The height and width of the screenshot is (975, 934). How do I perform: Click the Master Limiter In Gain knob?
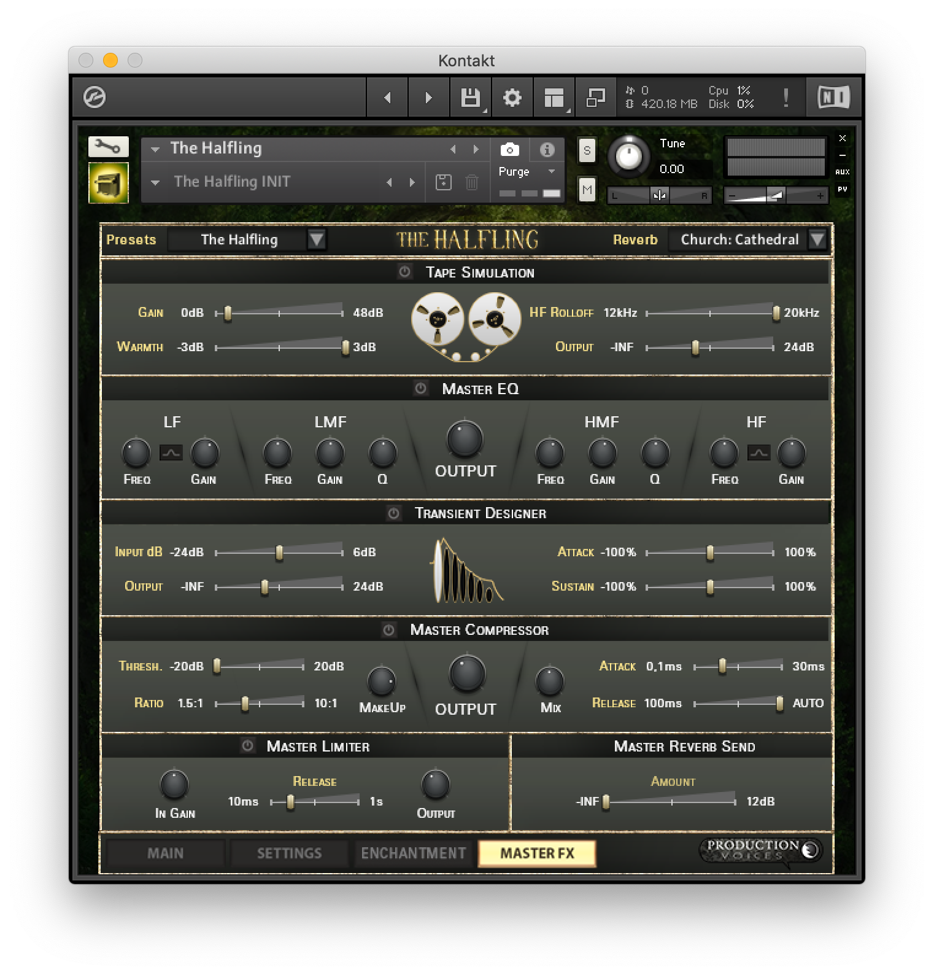point(174,784)
